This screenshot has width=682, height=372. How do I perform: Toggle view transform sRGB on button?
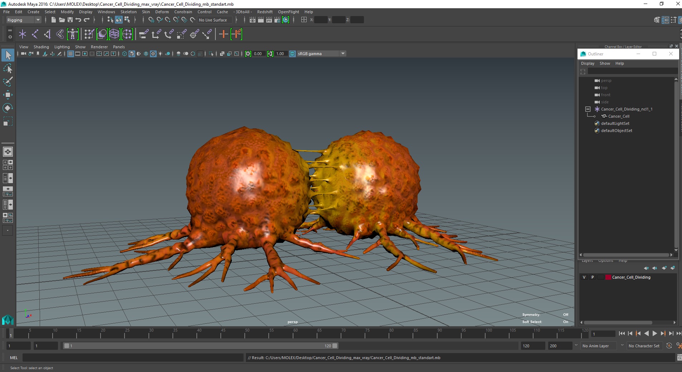[x=292, y=54]
